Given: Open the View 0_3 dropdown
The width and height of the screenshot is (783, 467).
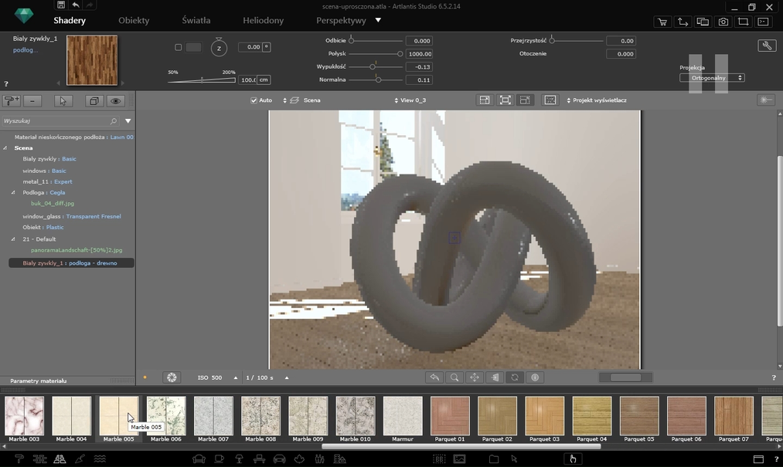Looking at the screenshot, I should coord(410,100).
